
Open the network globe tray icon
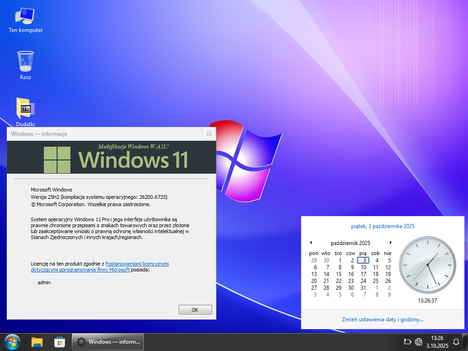pos(419,341)
